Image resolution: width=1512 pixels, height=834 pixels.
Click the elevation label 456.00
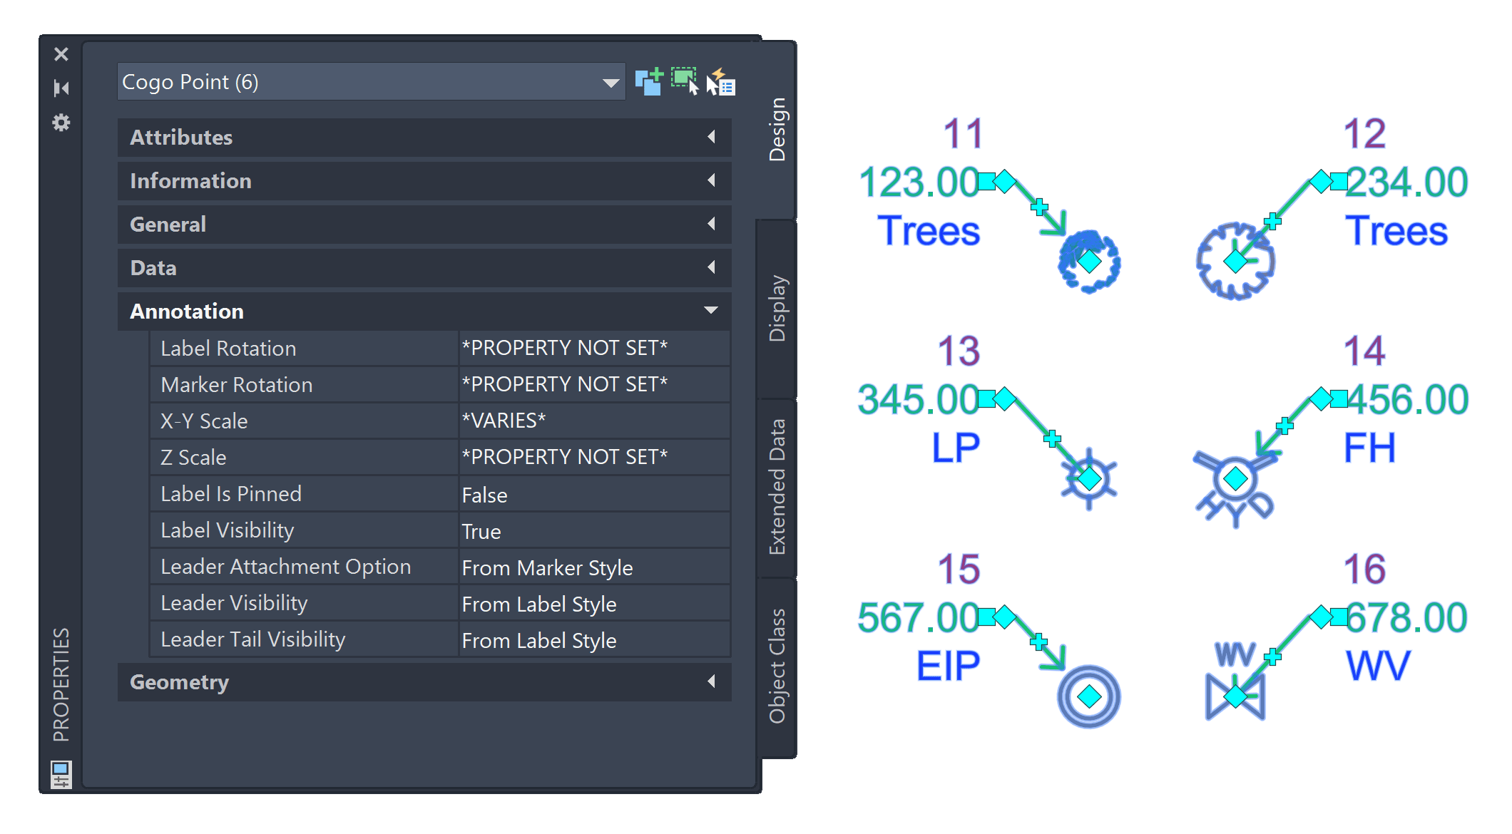(1407, 400)
